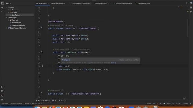Click the filter funnel icon in status bar
The height and width of the screenshot is (108, 193).
[164, 103]
